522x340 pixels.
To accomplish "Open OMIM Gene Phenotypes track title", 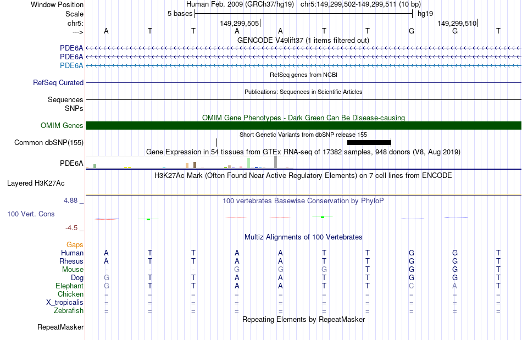I will coord(303,118).
